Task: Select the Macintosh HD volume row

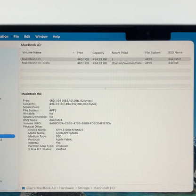Action: coord(106,59)
